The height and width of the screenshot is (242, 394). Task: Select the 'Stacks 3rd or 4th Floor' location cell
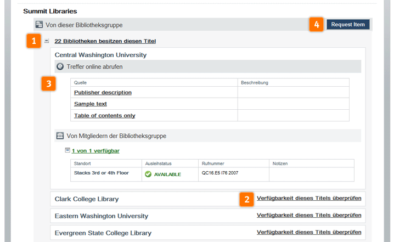pos(102,173)
